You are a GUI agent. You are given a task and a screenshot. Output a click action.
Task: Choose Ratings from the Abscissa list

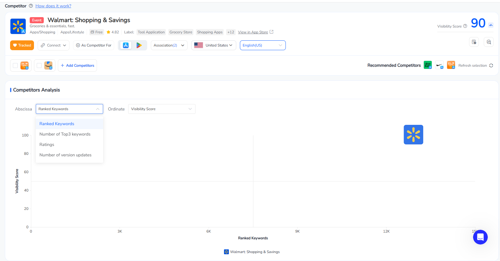47,144
